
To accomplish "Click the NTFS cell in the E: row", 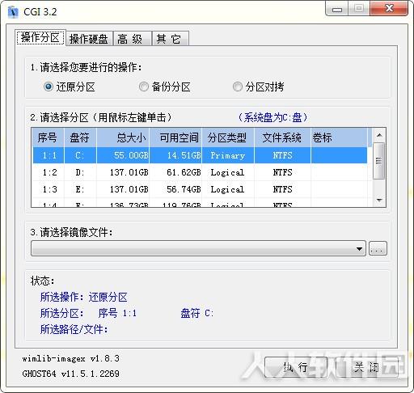I will point(282,189).
